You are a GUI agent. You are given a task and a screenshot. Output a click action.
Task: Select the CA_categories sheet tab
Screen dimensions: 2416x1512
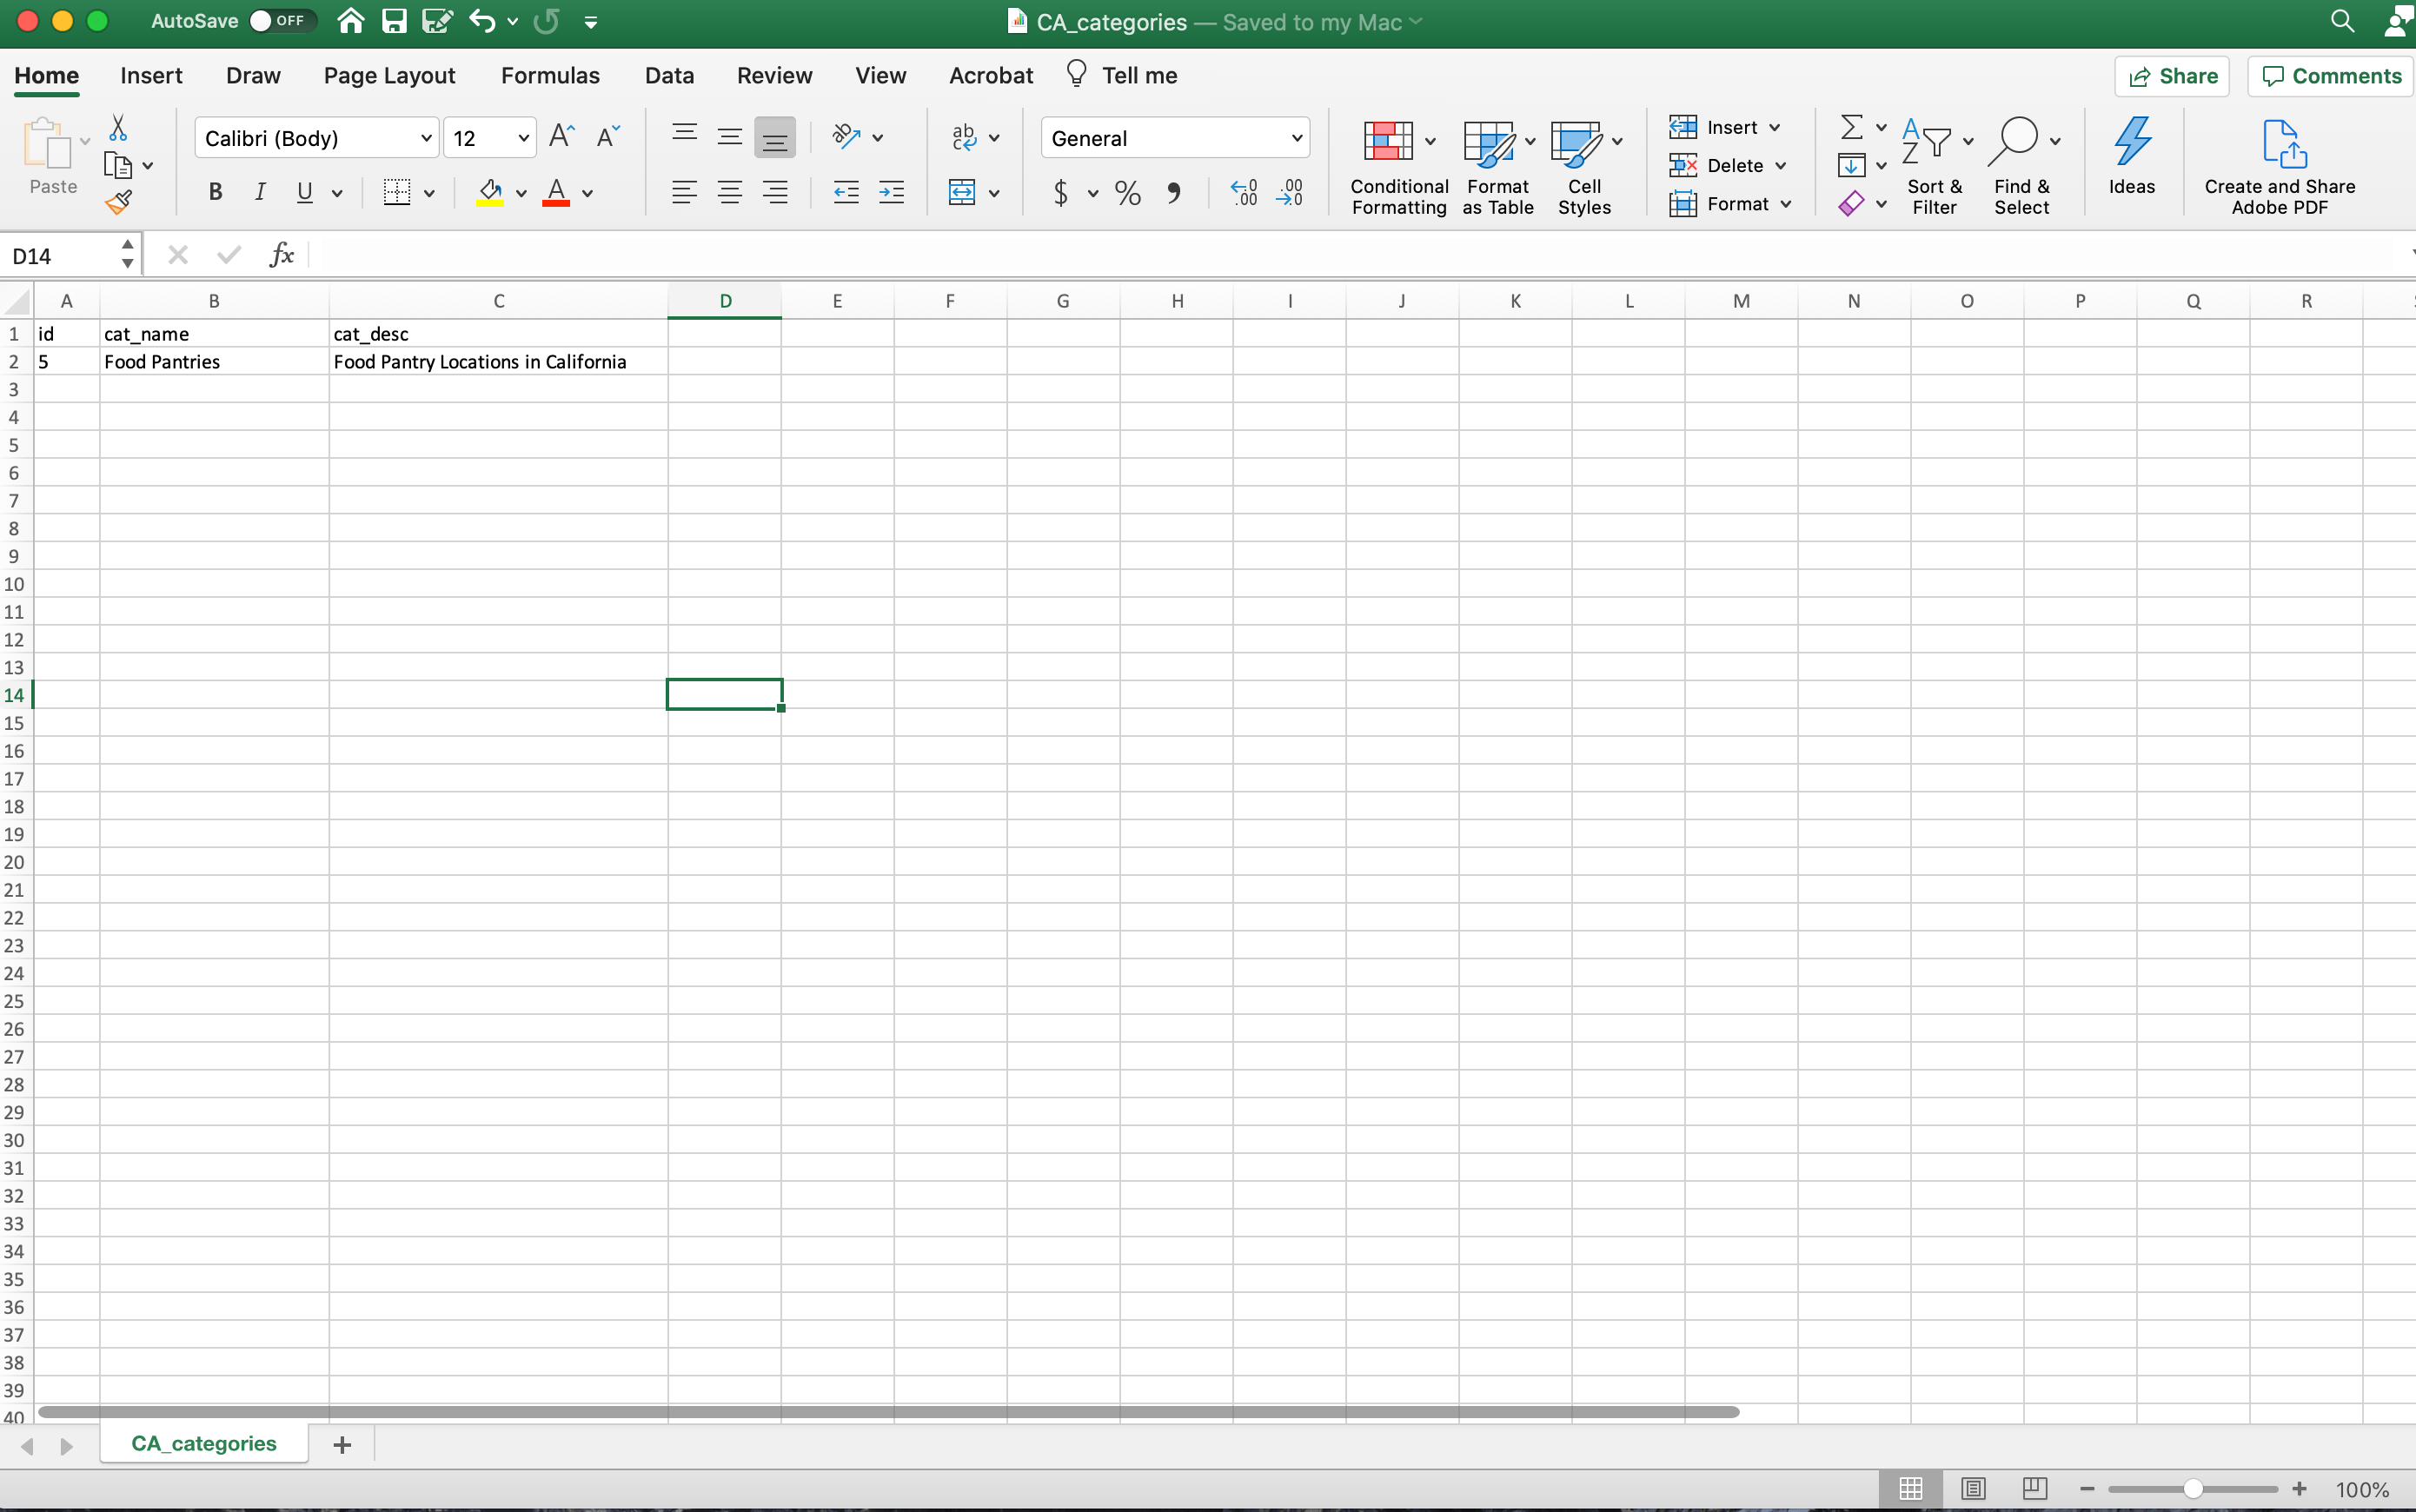pyautogui.click(x=204, y=1443)
